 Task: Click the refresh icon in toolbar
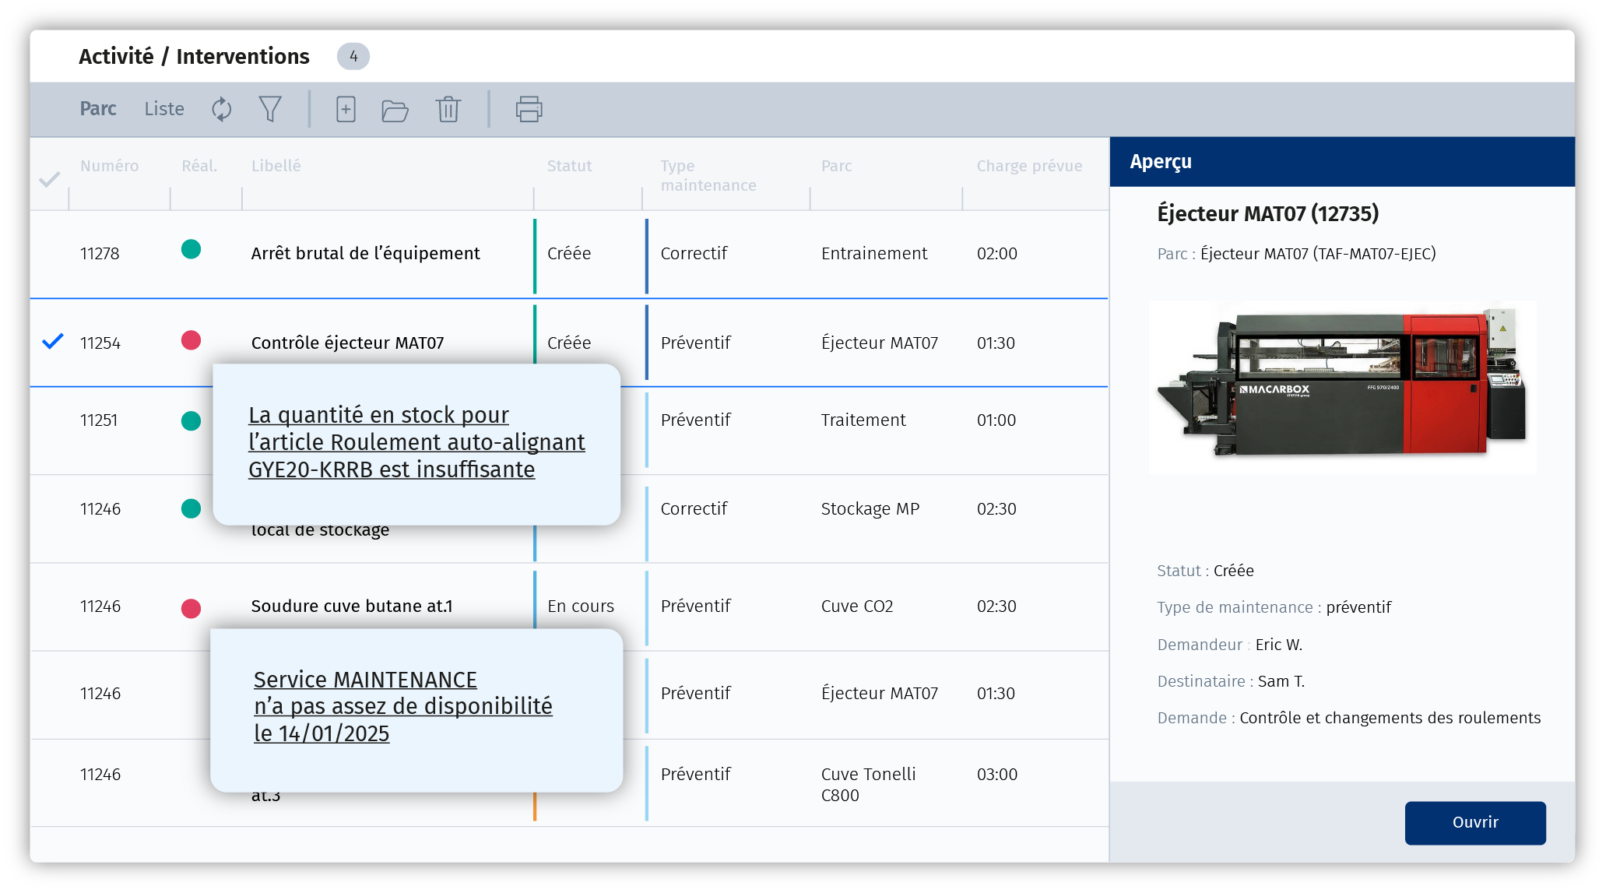click(x=222, y=109)
